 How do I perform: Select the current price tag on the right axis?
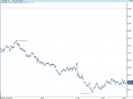[x=130, y=82]
